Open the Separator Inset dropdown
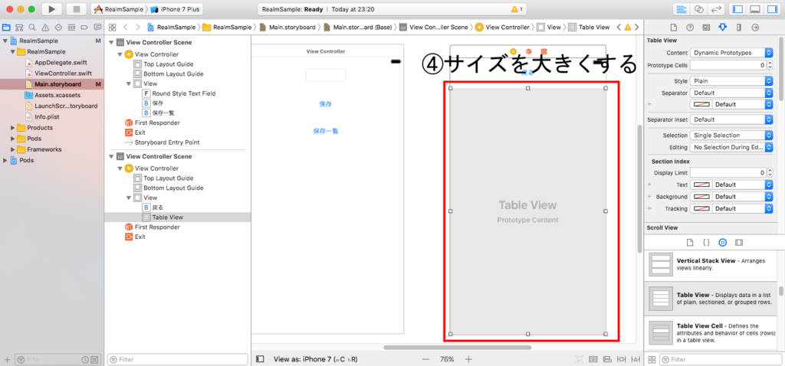This screenshot has width=785, height=366. pos(731,119)
